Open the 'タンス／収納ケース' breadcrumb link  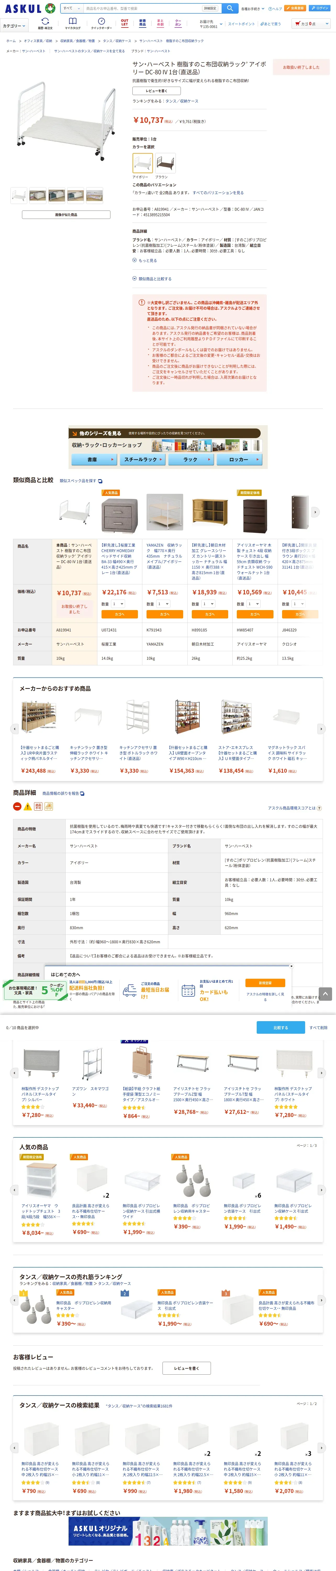point(116,41)
